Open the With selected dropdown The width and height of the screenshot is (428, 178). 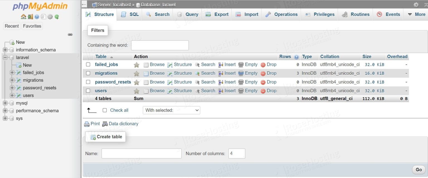[171, 110]
